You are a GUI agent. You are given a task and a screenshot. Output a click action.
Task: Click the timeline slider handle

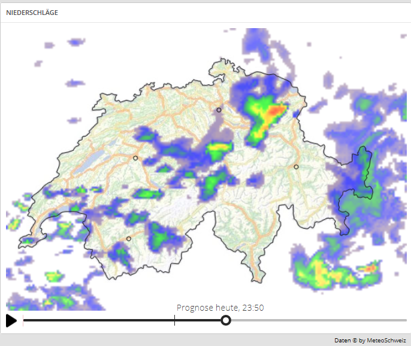[226, 320]
